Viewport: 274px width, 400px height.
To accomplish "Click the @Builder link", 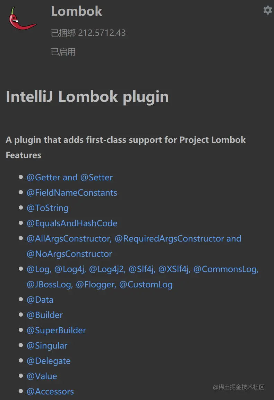I will pyautogui.click(x=45, y=315).
